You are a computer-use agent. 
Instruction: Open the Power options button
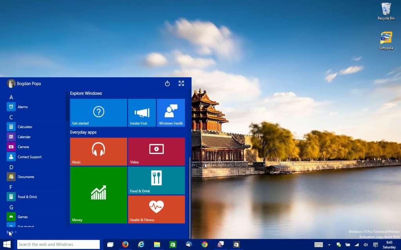click(x=167, y=84)
